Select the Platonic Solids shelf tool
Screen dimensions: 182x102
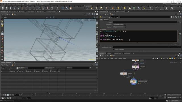click(x=57, y=8)
